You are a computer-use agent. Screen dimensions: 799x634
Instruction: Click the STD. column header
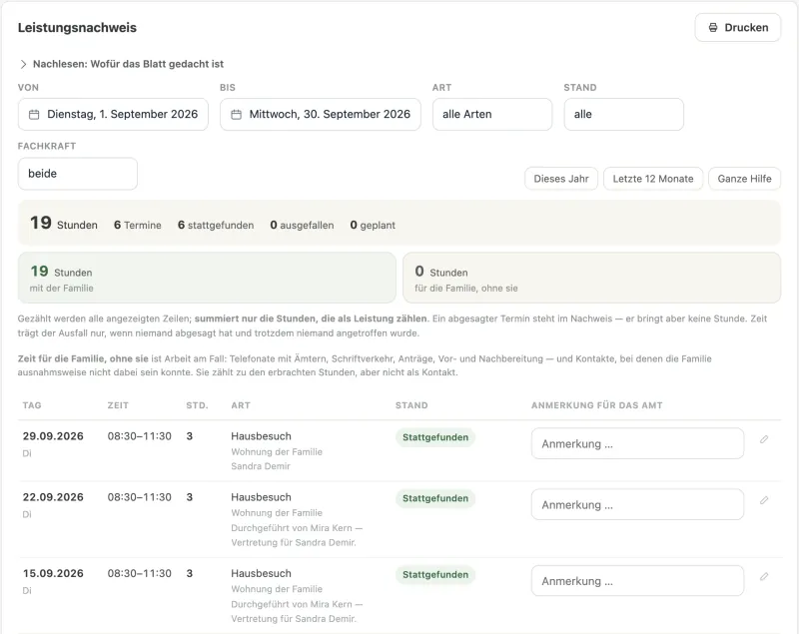click(x=197, y=405)
